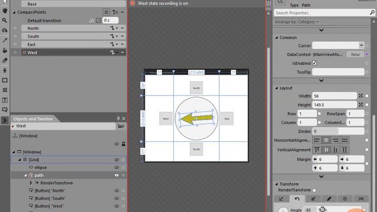Turn off West state recording indicator
The image size is (377, 212).
click(x=133, y=3)
